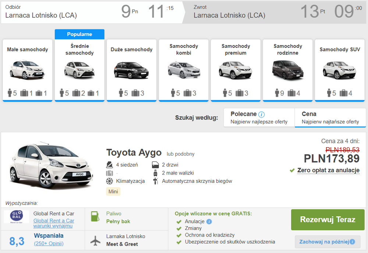368x253 pixels.
Task: Click the Polecane info icon
Action: (x=261, y=114)
